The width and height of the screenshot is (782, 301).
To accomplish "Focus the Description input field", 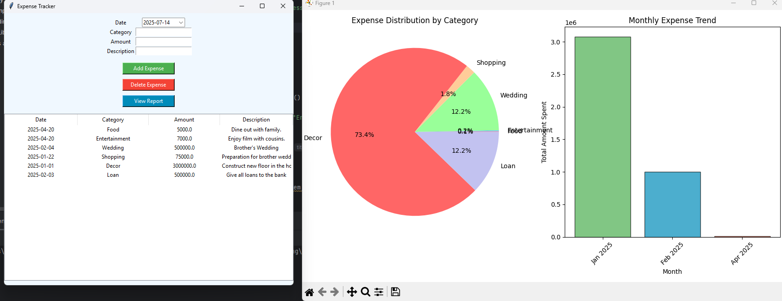I will (x=164, y=51).
